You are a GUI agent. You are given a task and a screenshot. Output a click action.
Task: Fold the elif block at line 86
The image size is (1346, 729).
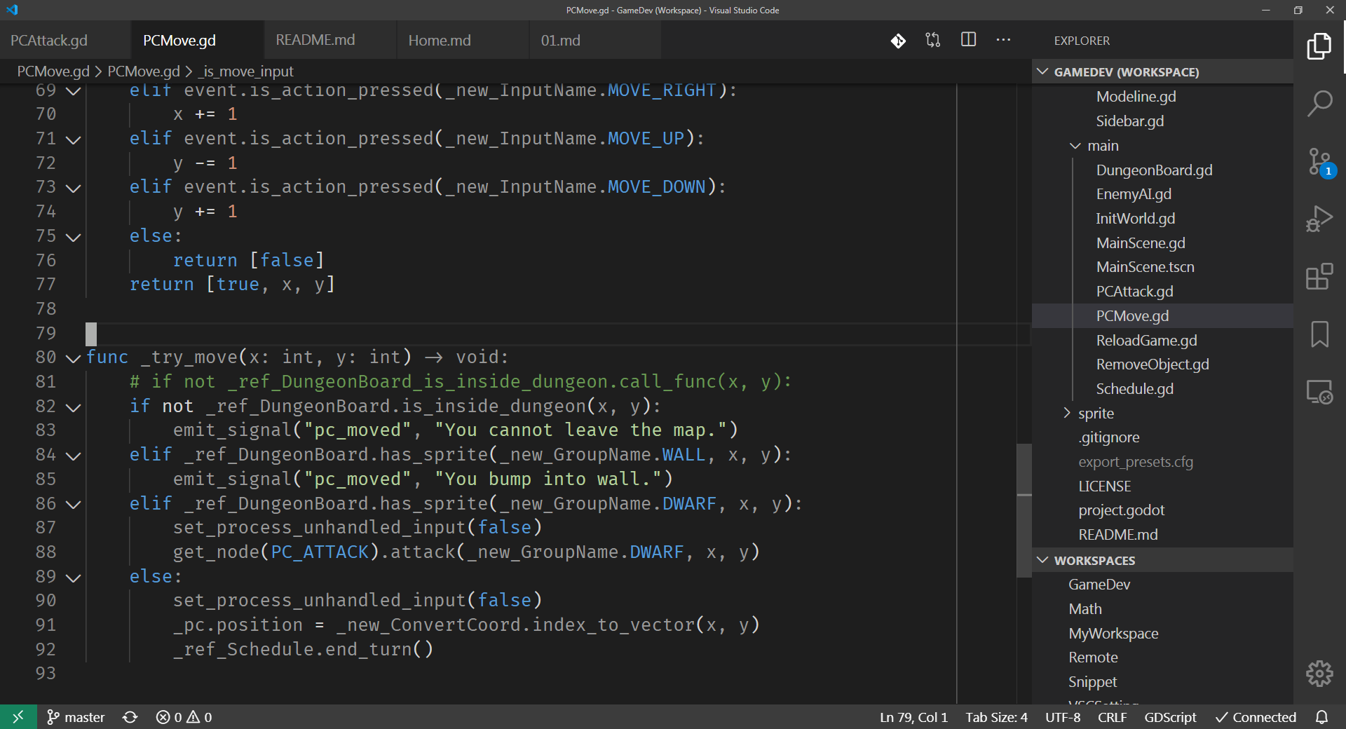[74, 504]
